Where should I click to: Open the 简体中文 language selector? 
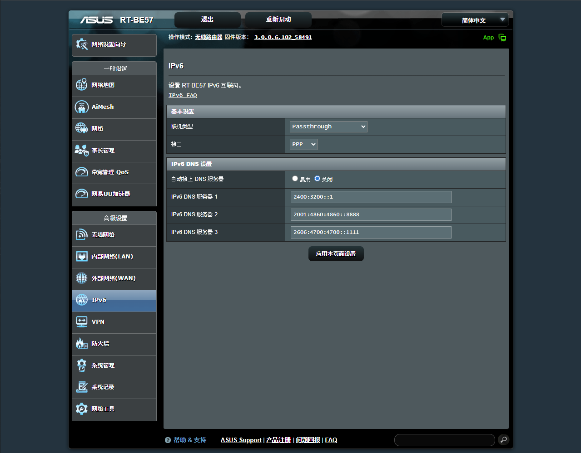[x=475, y=20]
